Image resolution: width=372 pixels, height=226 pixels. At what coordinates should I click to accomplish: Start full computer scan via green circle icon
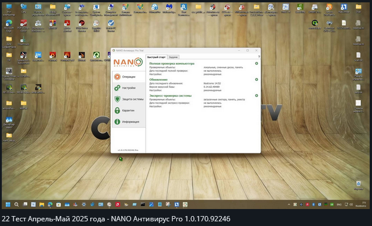pyautogui.click(x=257, y=64)
